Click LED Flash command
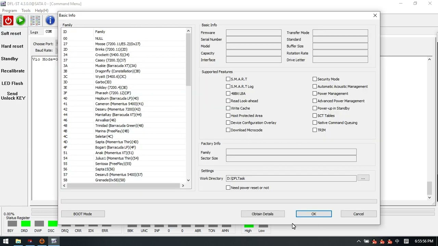The width and height of the screenshot is (438, 246). [x=12, y=83]
